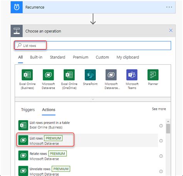
Task: Select the Planner connector icon
Action: (x=153, y=75)
